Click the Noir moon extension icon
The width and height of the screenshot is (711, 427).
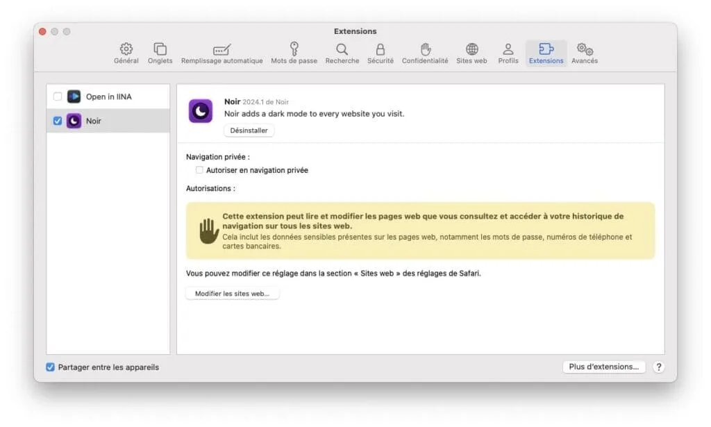(201, 111)
